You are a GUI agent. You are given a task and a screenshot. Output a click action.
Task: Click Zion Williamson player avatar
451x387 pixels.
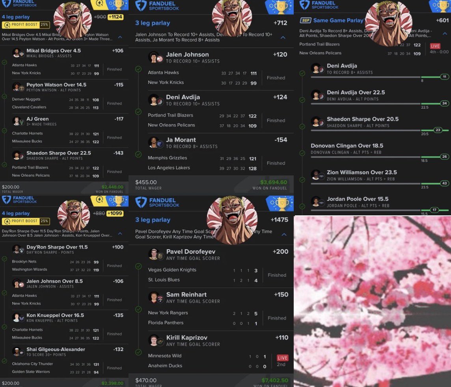[x=317, y=175]
